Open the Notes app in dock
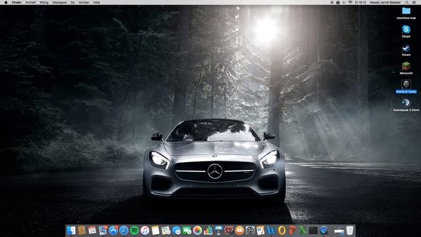This screenshot has height=237, width=421. pos(155,230)
